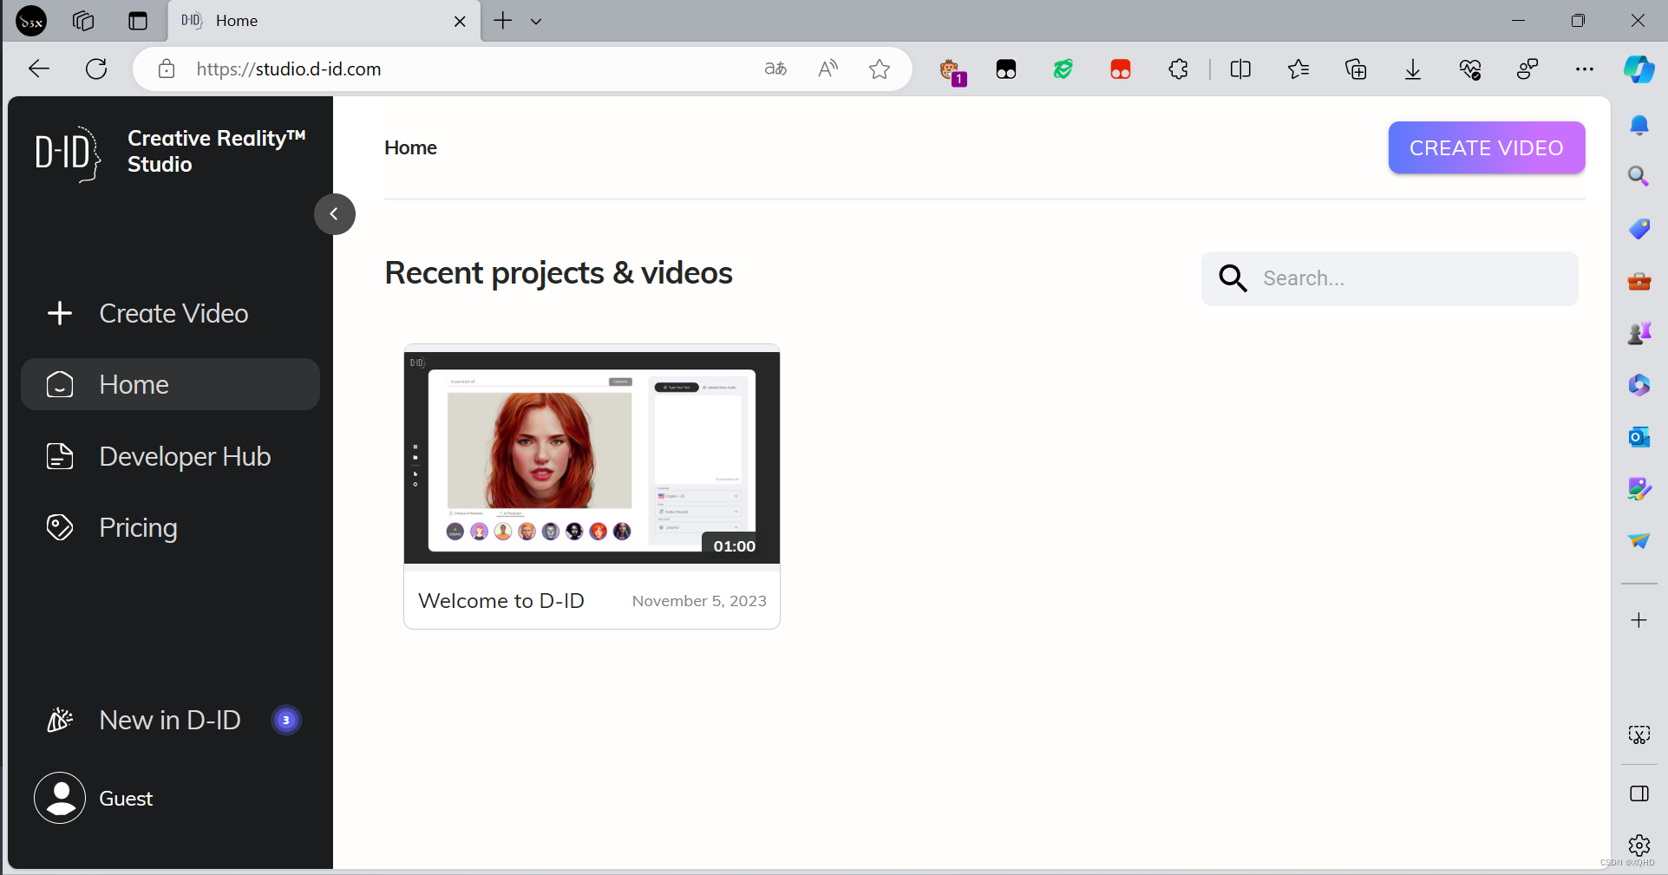Open the Settings and more ellipsis menu
The image size is (1668, 875).
click(1585, 69)
